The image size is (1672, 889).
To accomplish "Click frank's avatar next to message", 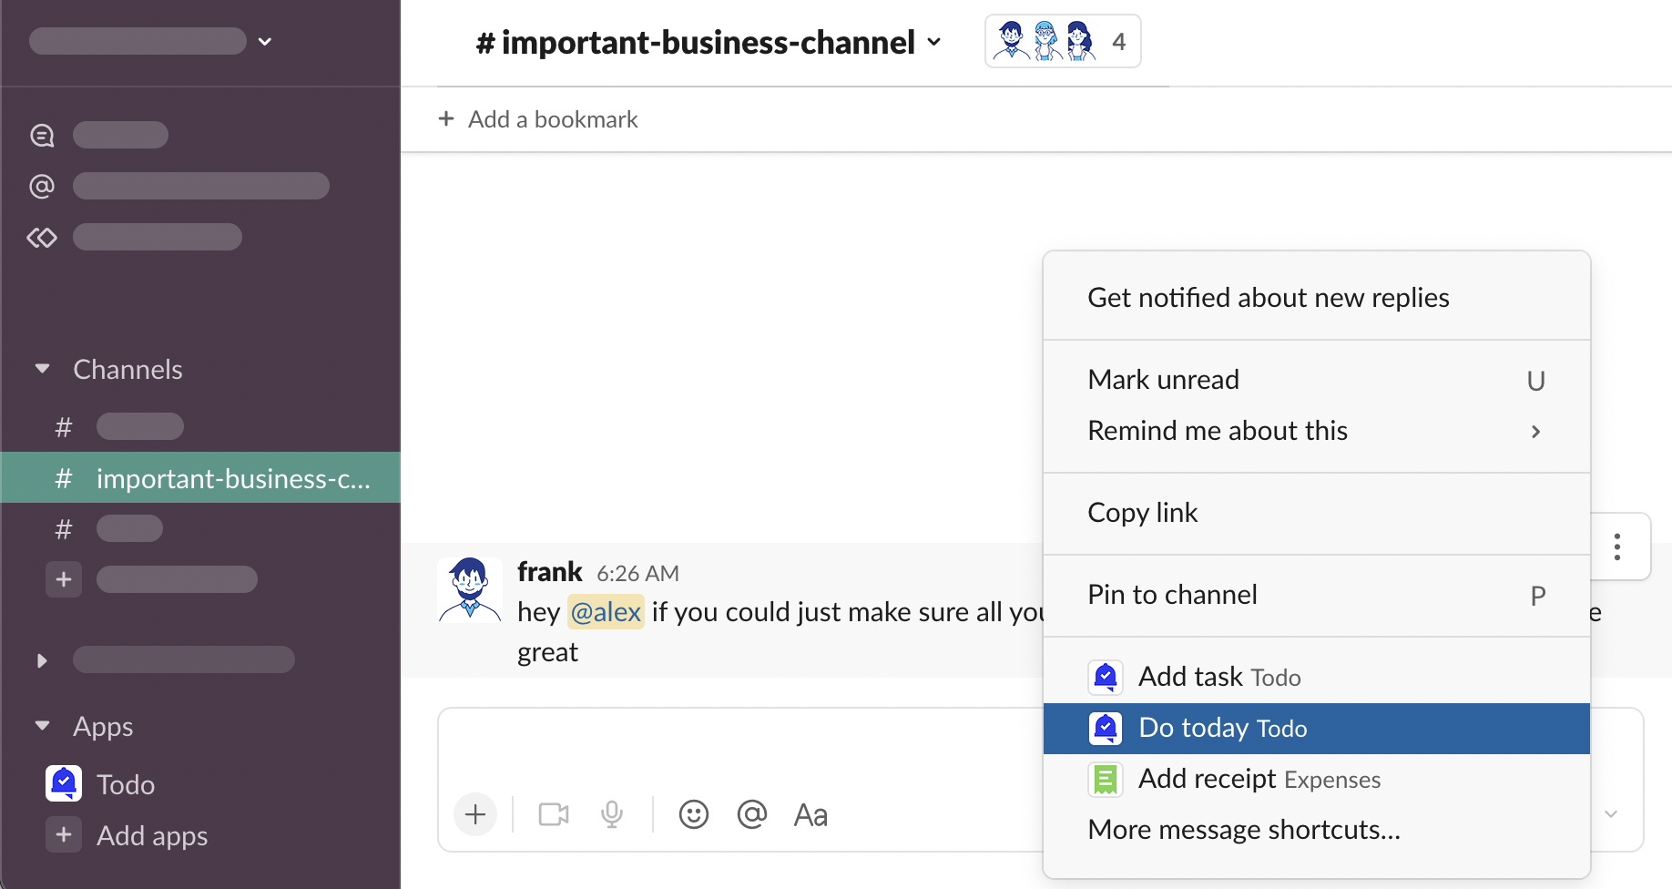I will [x=470, y=590].
